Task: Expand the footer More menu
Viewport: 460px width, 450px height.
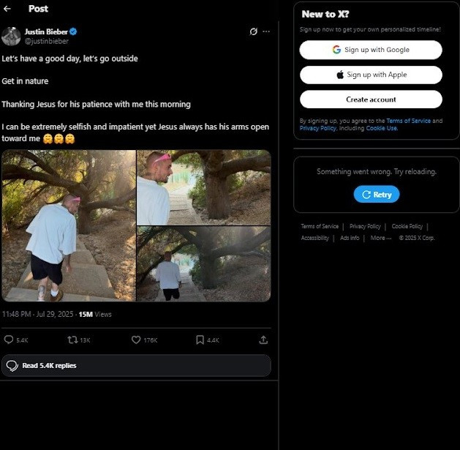Action: point(380,238)
